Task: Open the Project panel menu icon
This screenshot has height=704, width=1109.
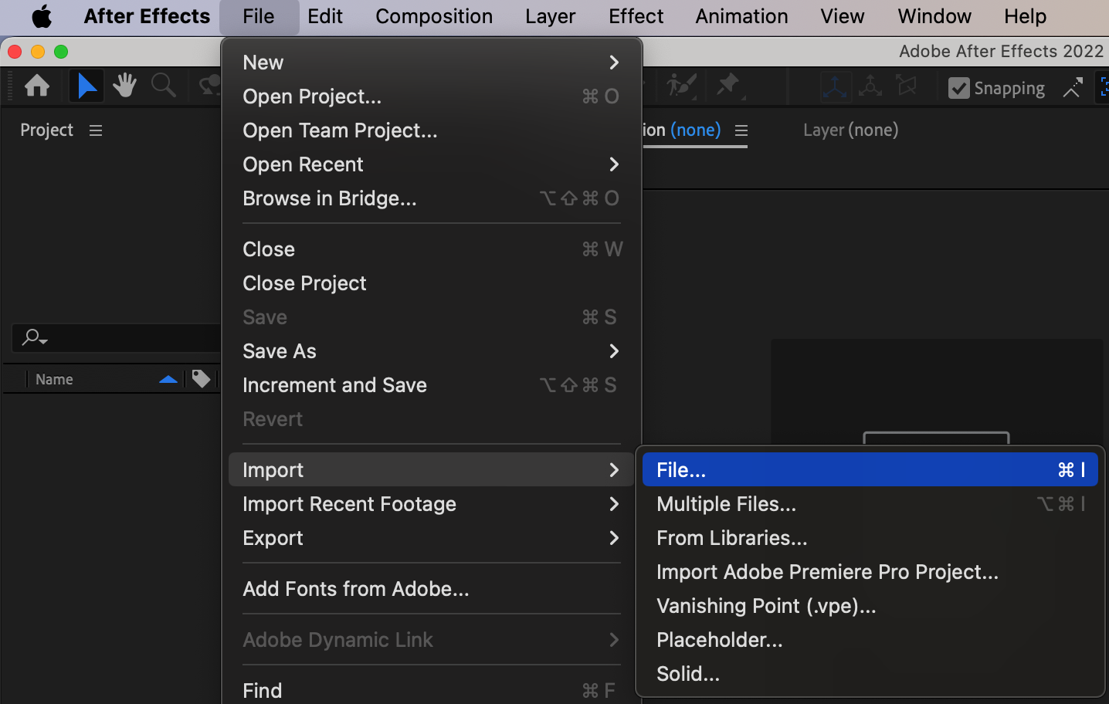Action: pyautogui.click(x=96, y=130)
